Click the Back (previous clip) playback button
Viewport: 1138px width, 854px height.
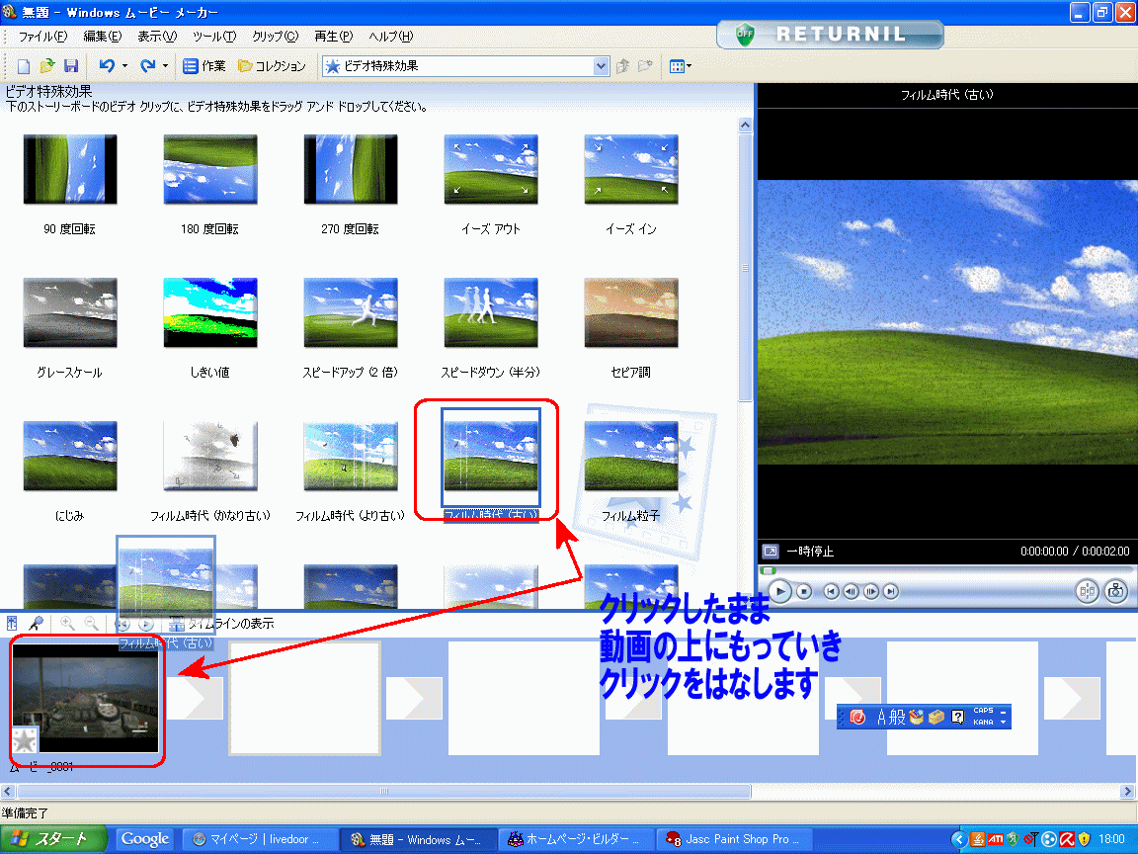[x=831, y=591]
